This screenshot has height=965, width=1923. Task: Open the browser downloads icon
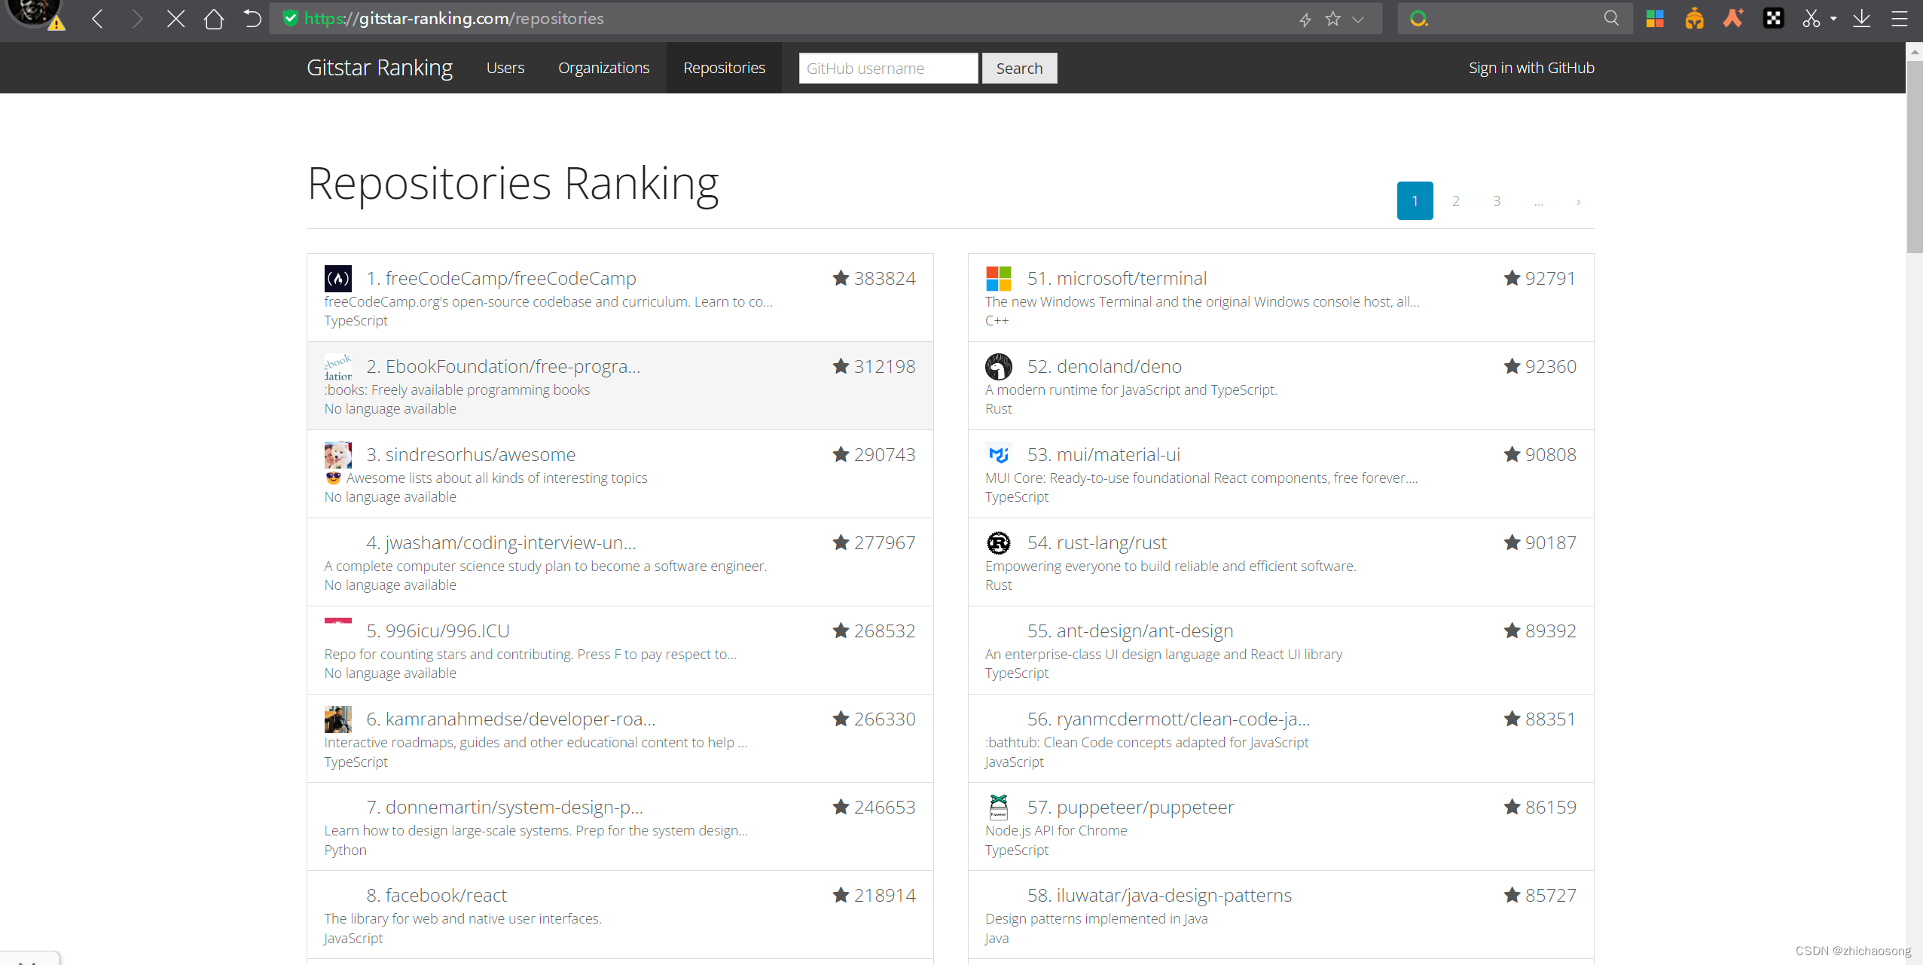coord(1861,19)
